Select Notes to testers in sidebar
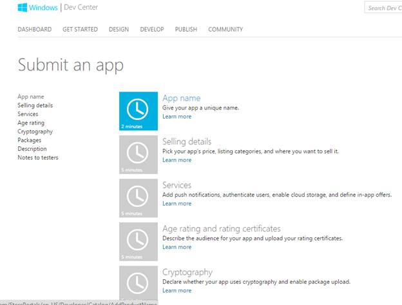 click(x=37, y=157)
